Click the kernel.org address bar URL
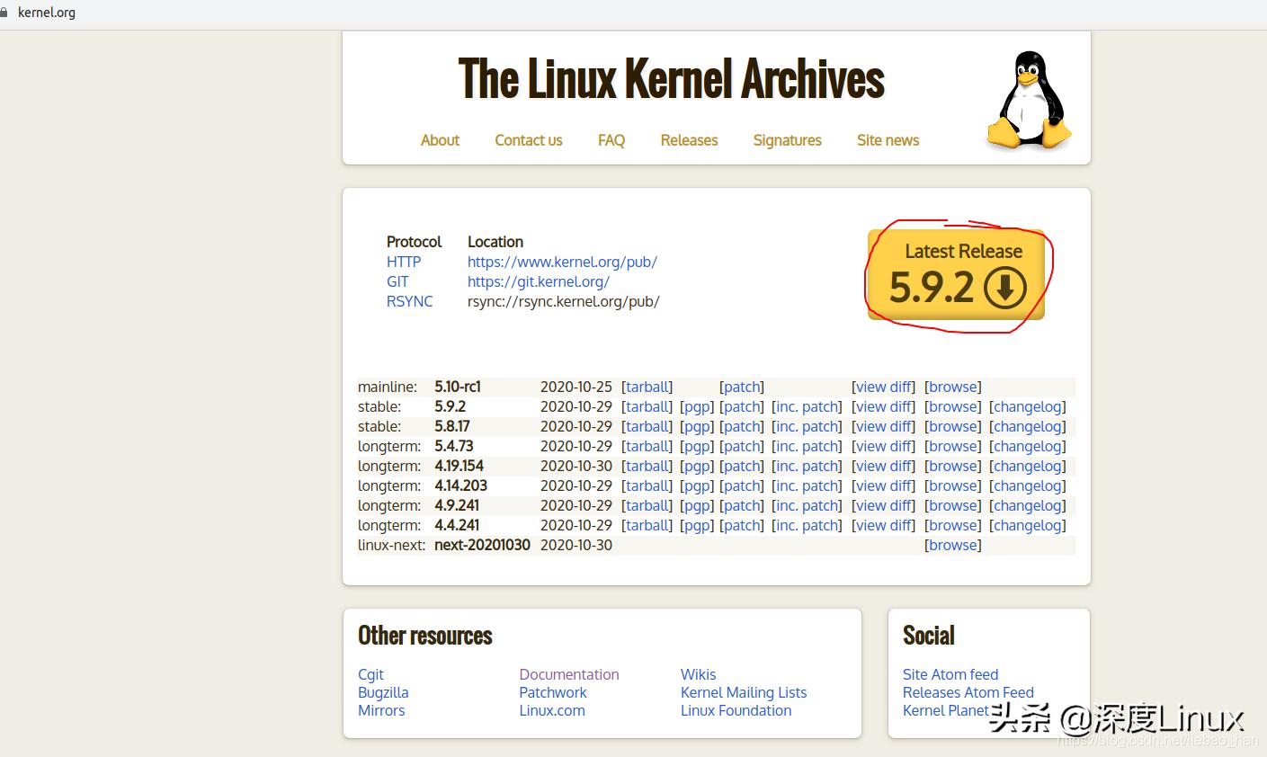The height and width of the screenshot is (757, 1267). click(47, 13)
